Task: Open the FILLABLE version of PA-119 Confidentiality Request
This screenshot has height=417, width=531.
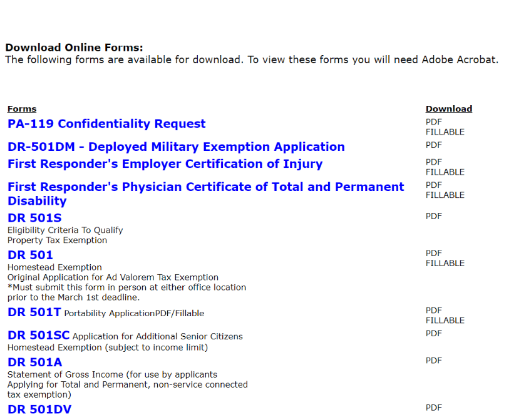Action: tap(445, 132)
